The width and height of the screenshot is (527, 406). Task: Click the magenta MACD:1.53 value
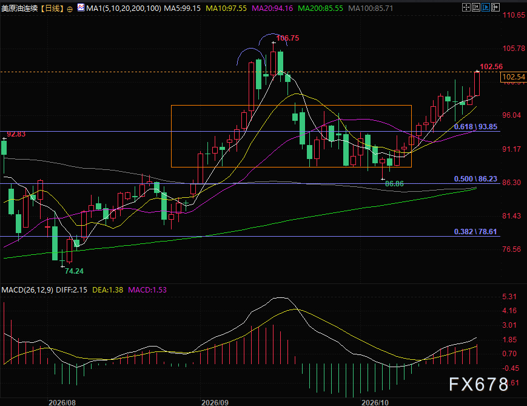coord(147,290)
